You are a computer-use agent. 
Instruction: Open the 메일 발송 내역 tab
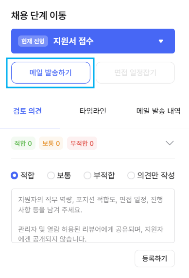tap(158, 111)
